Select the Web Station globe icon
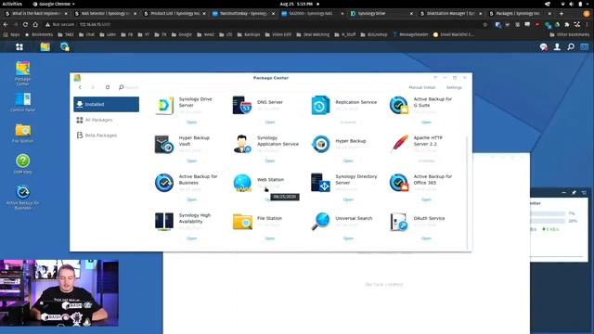Screen dimensions: 594x334 click(x=242, y=183)
